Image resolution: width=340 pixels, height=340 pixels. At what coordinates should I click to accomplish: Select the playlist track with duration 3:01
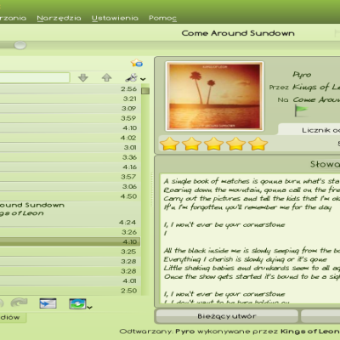pyautogui.click(x=71, y=147)
